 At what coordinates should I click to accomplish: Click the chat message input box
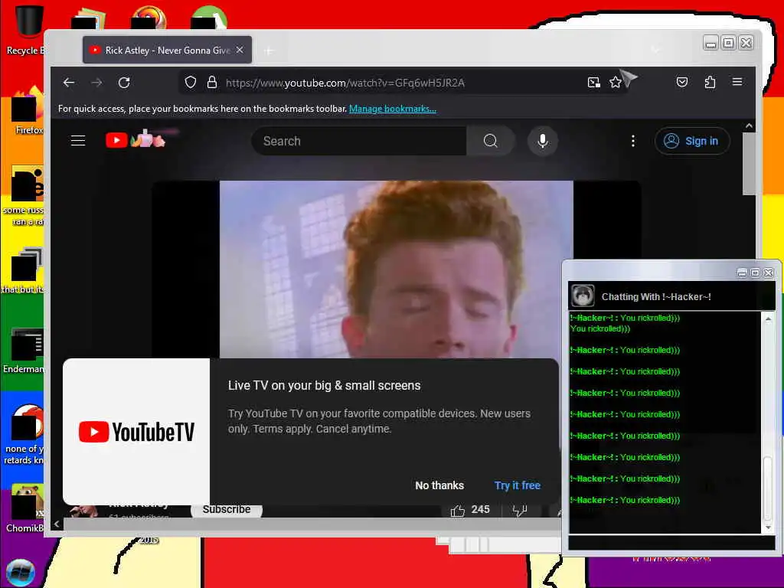pos(671,543)
